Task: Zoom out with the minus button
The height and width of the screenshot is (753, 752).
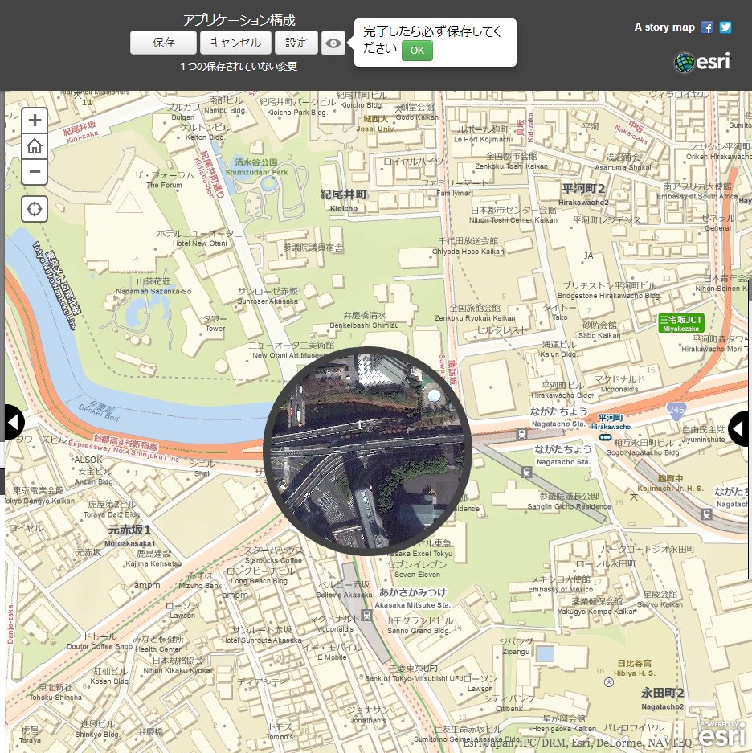Action: pyautogui.click(x=35, y=171)
